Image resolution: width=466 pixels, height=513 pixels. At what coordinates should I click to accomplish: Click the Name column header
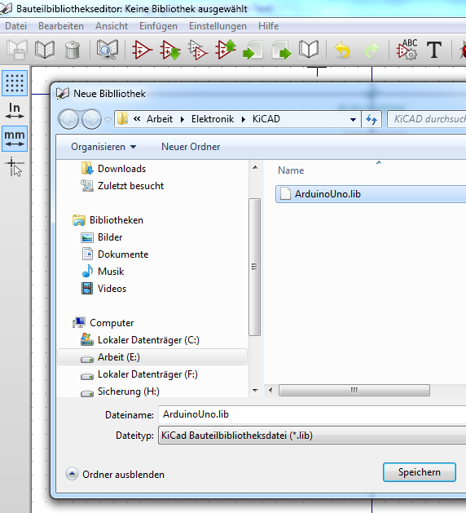click(x=291, y=170)
